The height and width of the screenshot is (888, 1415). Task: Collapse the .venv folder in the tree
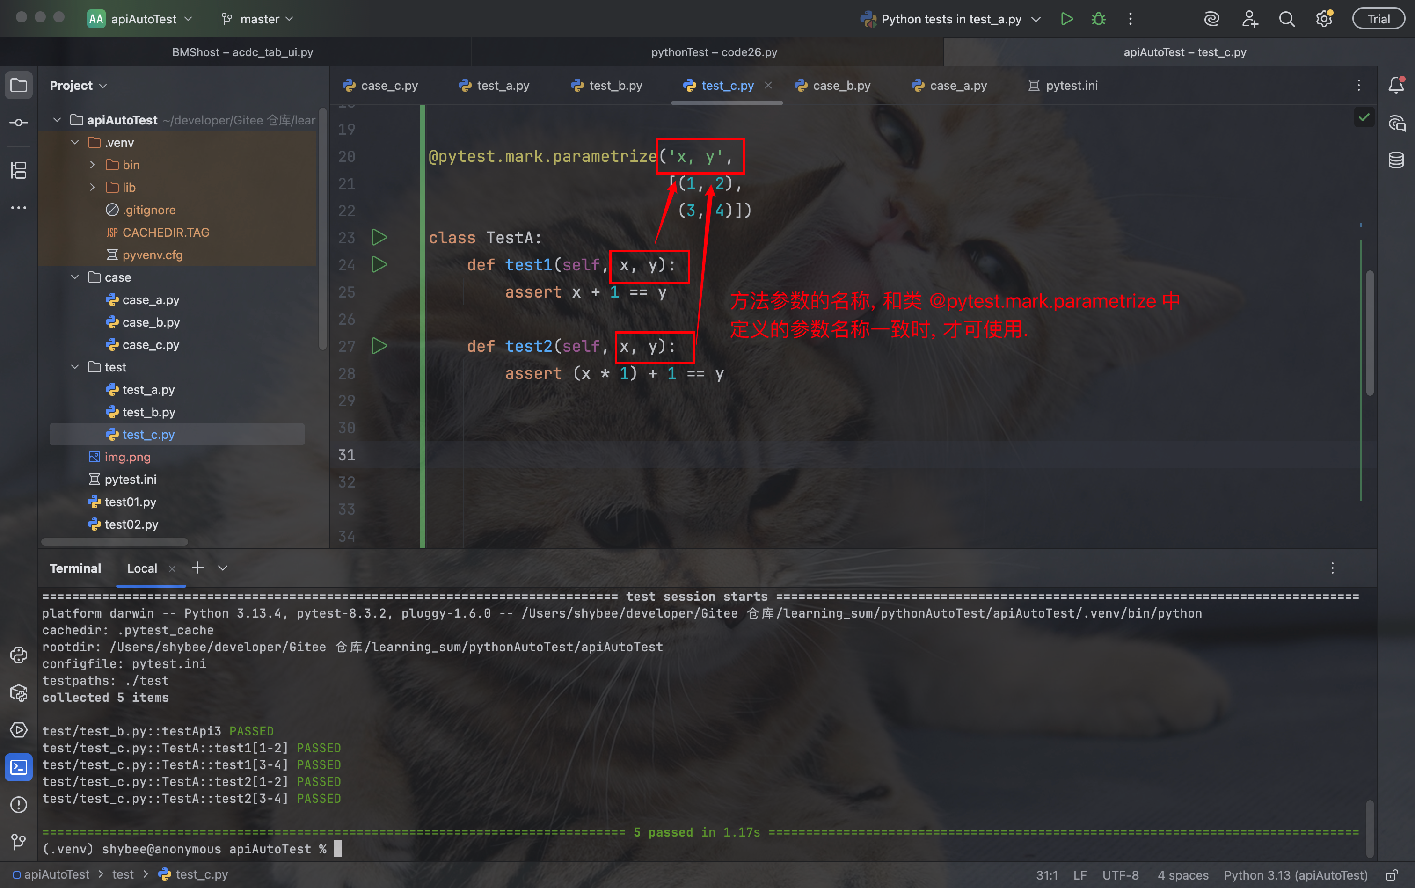coord(75,142)
